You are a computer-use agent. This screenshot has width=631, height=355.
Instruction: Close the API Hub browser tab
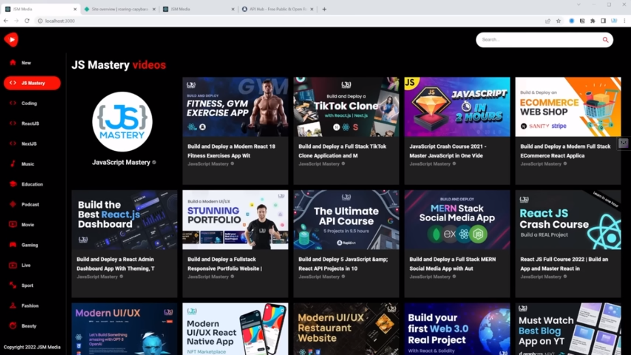[x=312, y=9]
